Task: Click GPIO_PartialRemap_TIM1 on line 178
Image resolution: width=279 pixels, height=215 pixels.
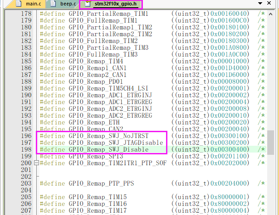Action: [x=108, y=14]
